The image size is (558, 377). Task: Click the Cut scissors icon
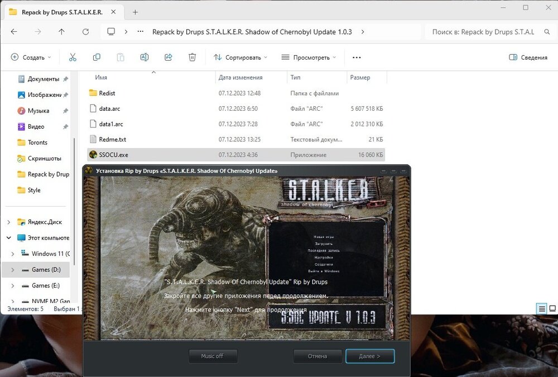point(73,57)
